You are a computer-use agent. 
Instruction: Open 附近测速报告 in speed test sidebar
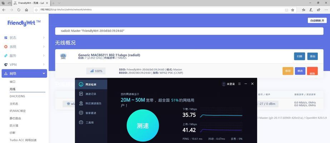tap(91, 103)
